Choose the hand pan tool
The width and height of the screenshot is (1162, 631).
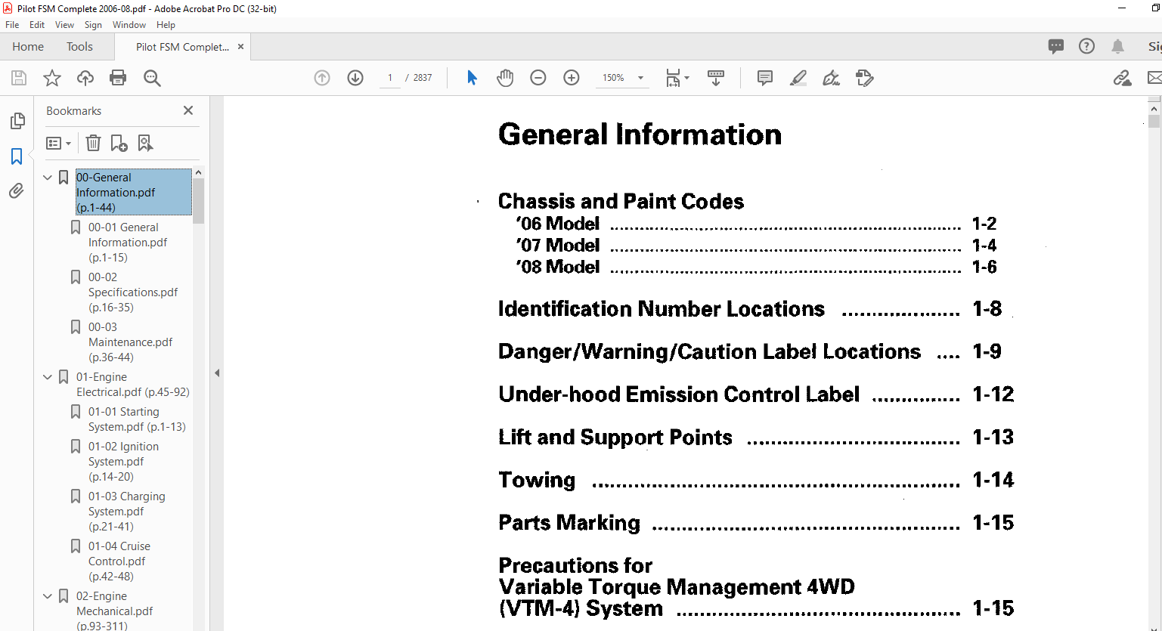tap(505, 78)
